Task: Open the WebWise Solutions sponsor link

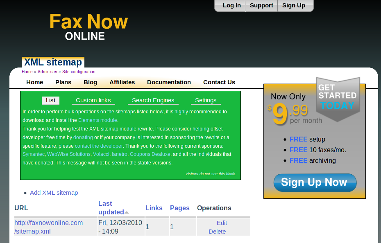Action: pyautogui.click(x=69, y=154)
